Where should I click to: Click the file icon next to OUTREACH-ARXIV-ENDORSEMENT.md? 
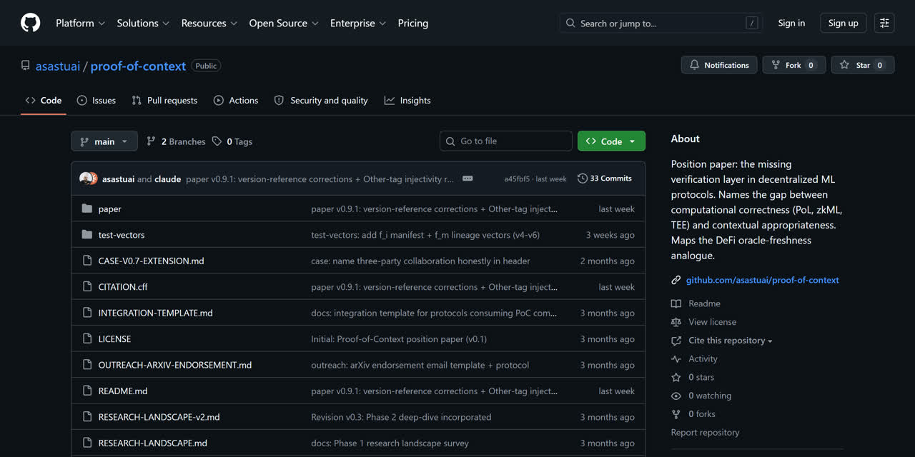(x=87, y=365)
